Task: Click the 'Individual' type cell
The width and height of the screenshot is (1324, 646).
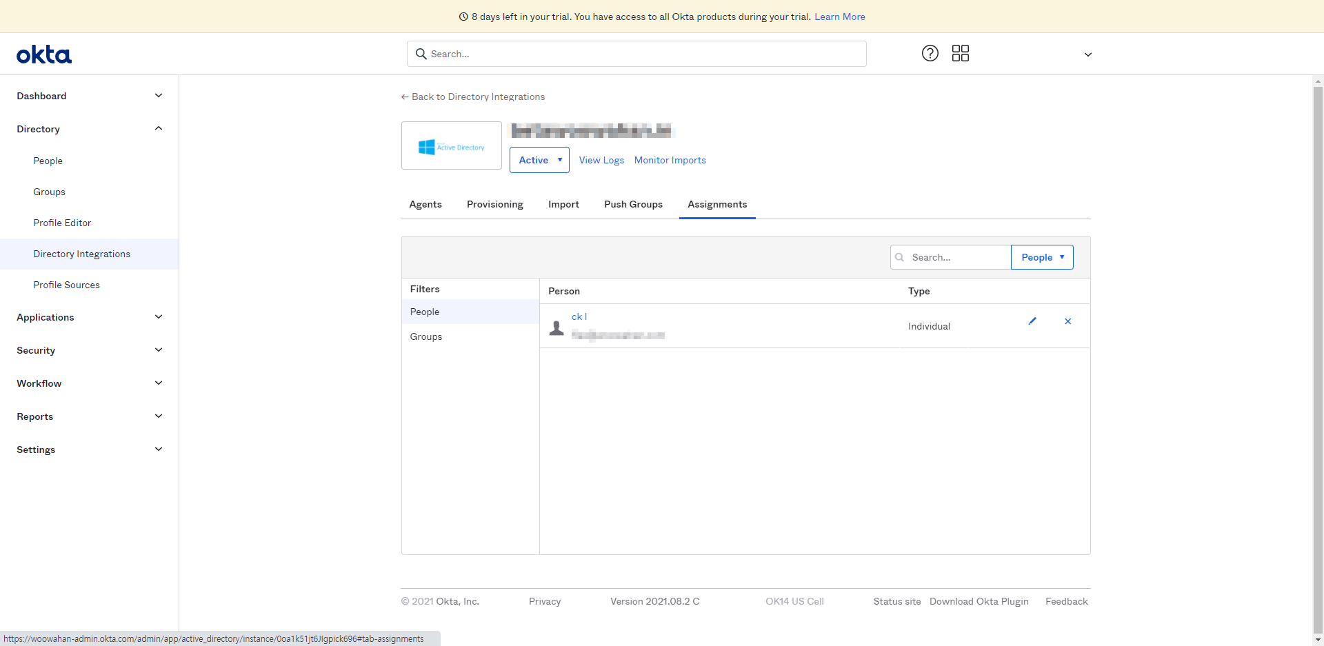Action: click(x=929, y=326)
